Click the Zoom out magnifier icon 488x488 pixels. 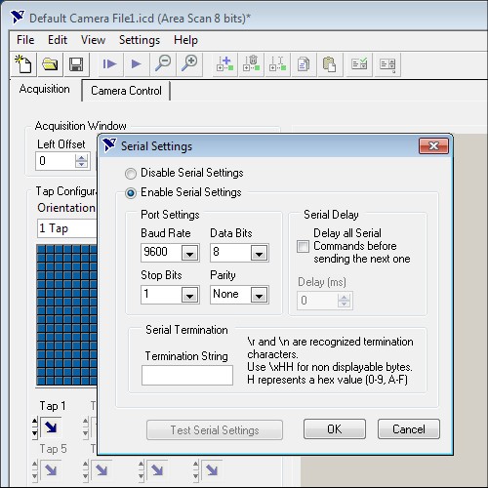click(163, 63)
